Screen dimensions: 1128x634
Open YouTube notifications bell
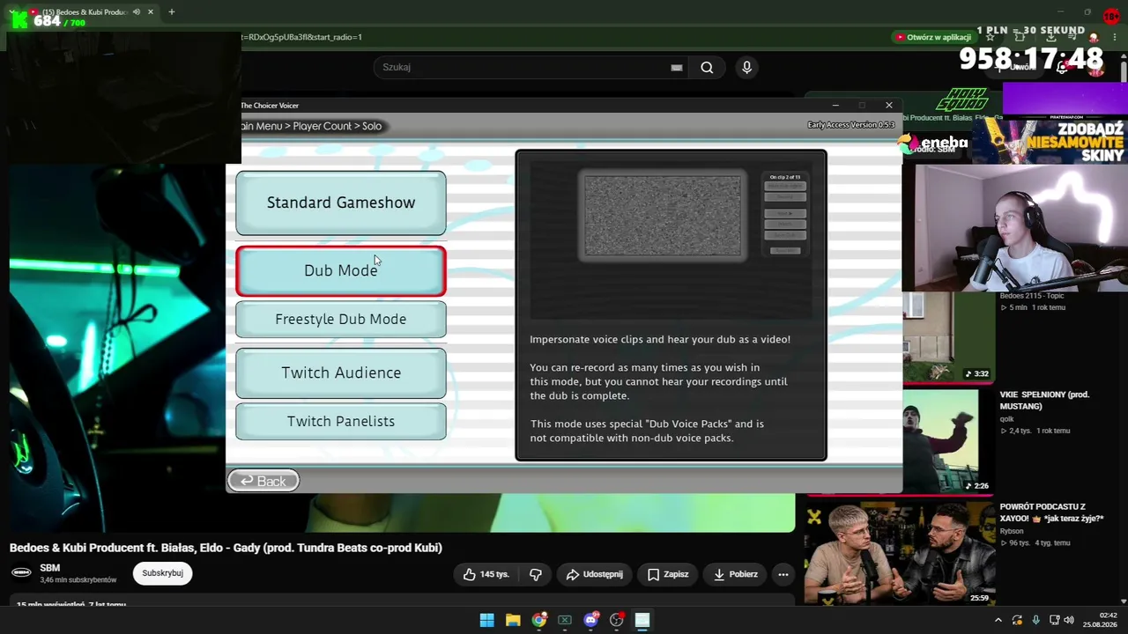pyautogui.click(x=1063, y=67)
